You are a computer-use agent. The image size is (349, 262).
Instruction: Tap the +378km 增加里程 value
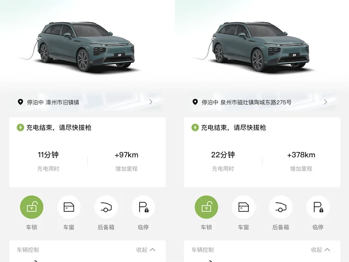point(301,155)
